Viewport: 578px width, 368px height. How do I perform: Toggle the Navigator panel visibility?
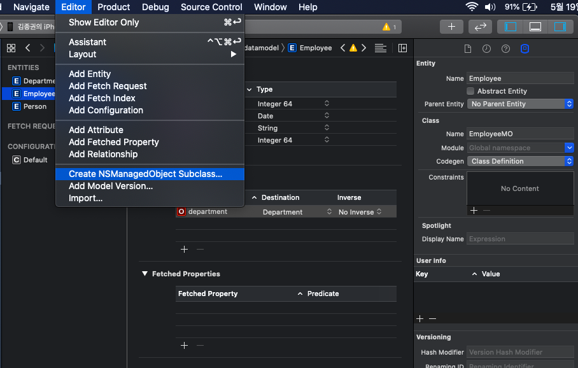(510, 27)
